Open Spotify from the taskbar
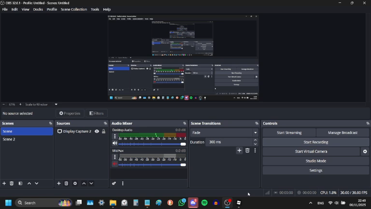 204,203
